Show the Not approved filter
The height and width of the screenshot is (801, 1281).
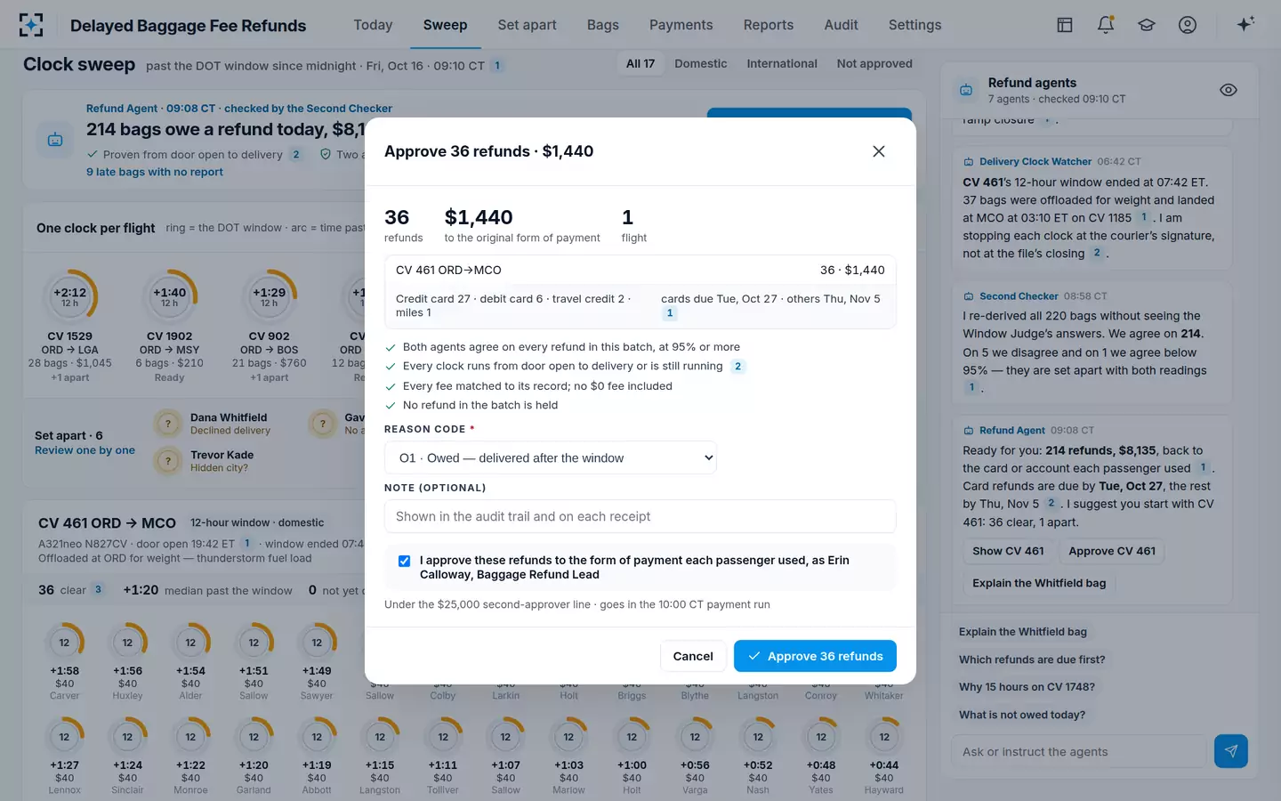[x=874, y=63]
